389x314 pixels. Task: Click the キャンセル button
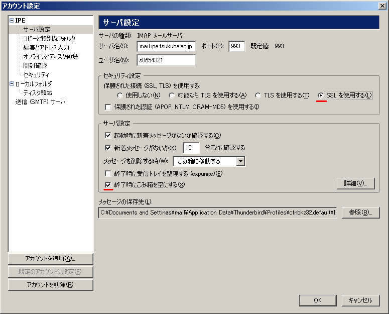(x=360, y=300)
